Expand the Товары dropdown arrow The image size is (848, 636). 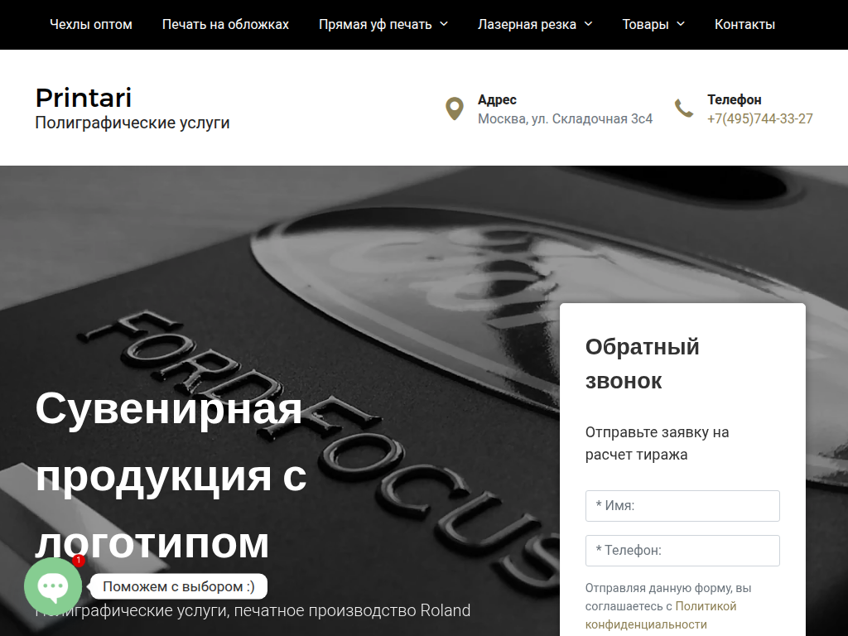(681, 24)
